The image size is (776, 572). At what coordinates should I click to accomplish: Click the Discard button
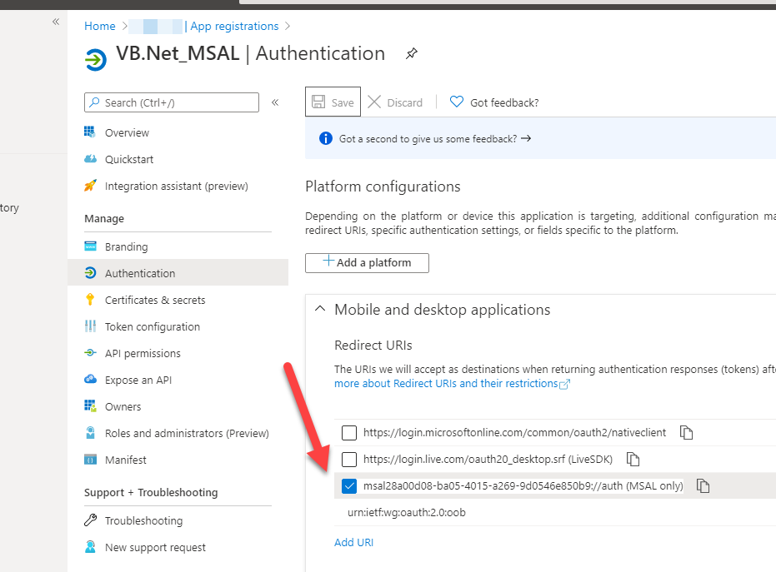click(x=395, y=102)
